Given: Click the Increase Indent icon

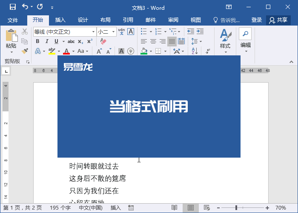Looking at the screenshot, I should pyautogui.click(x=200, y=32).
